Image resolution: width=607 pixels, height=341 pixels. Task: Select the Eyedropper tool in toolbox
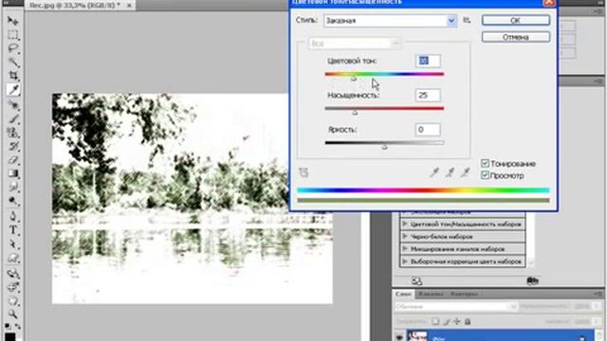13,90
